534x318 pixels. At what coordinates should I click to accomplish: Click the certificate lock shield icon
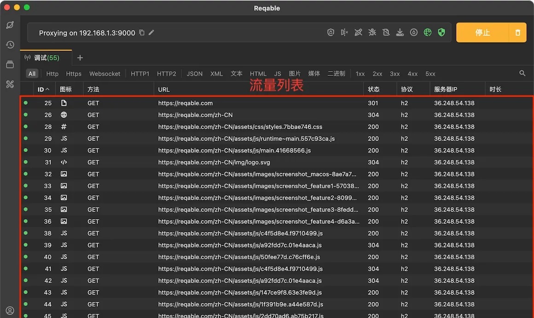(x=331, y=32)
